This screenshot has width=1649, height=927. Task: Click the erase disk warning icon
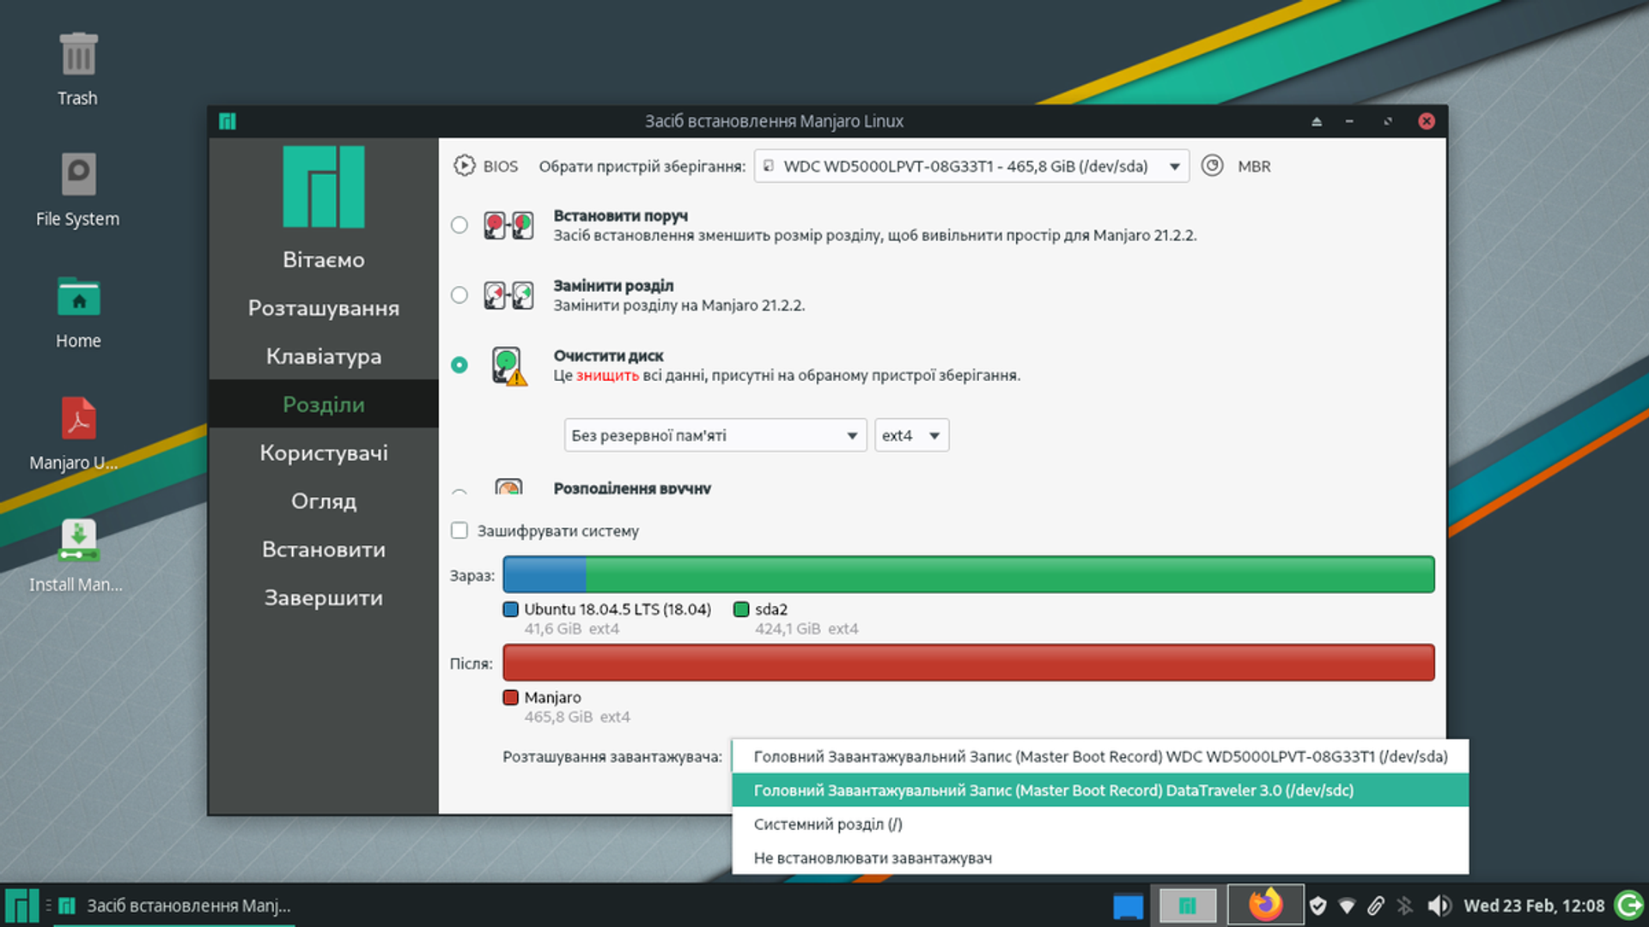[x=508, y=367]
